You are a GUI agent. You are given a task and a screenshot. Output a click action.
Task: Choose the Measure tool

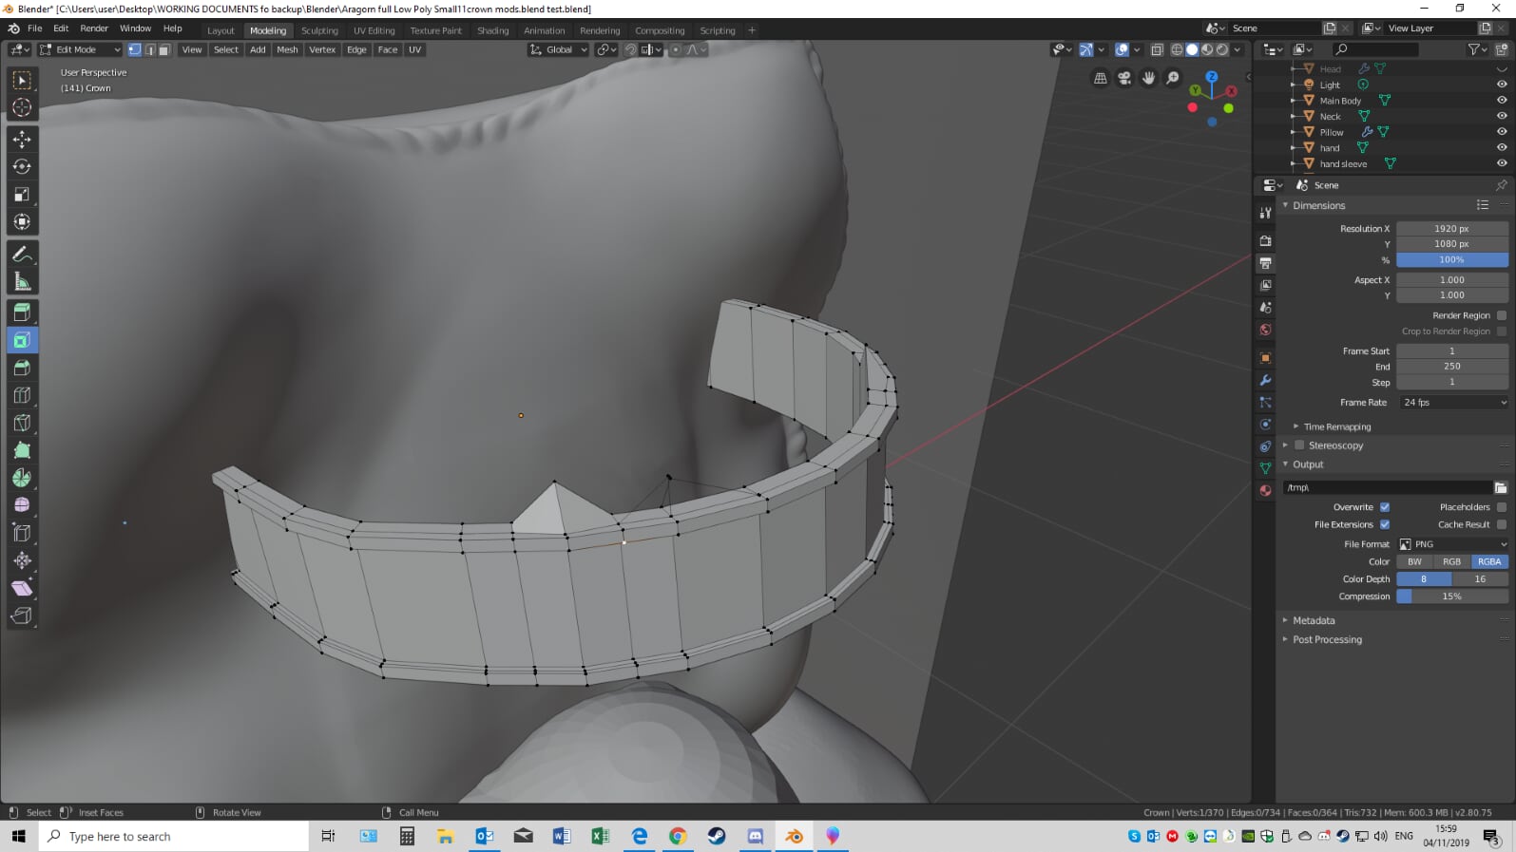(22, 281)
